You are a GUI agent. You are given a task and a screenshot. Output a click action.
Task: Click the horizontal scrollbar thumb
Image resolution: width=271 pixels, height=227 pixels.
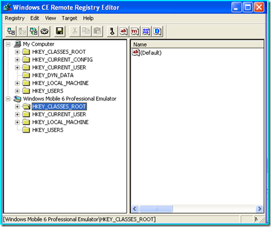tap(156, 209)
